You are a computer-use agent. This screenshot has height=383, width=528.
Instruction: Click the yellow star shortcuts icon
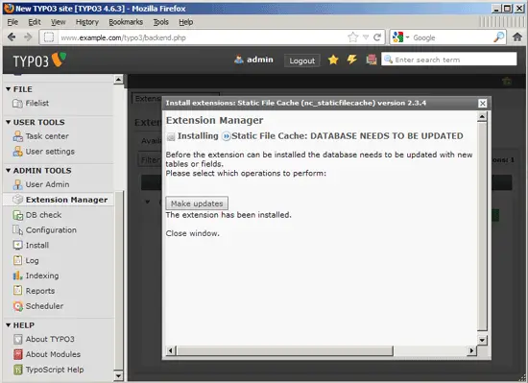point(333,60)
